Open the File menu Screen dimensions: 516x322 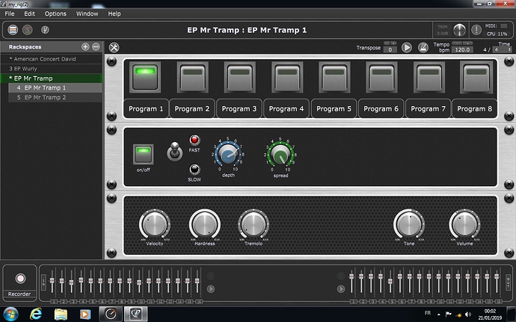tap(10, 13)
